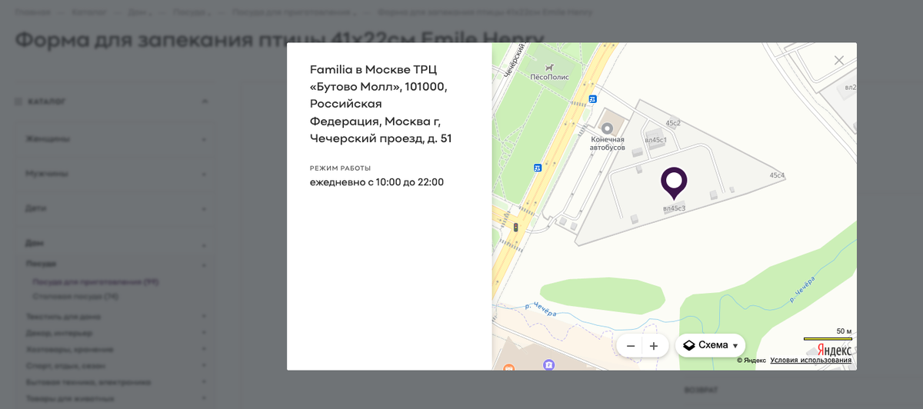Click the вл45с3 building label
This screenshot has width=923, height=409.
point(674,208)
